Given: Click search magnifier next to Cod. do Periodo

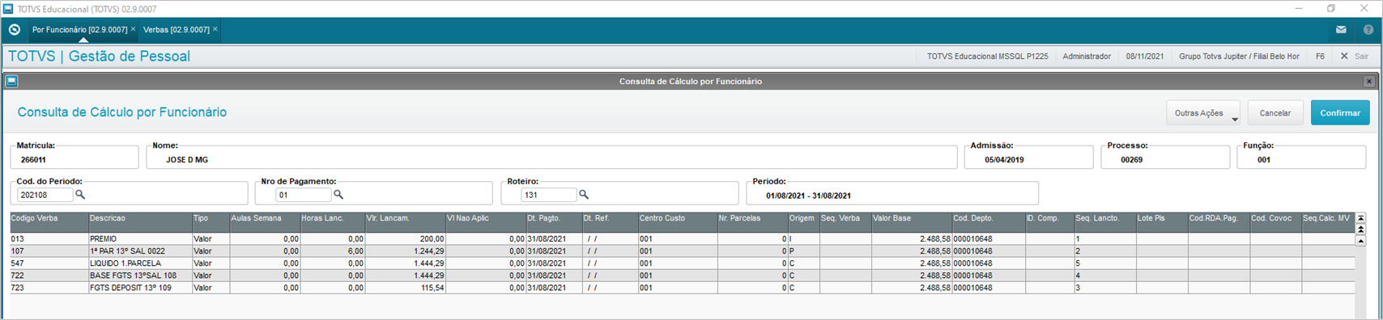Looking at the screenshot, I should tap(80, 195).
